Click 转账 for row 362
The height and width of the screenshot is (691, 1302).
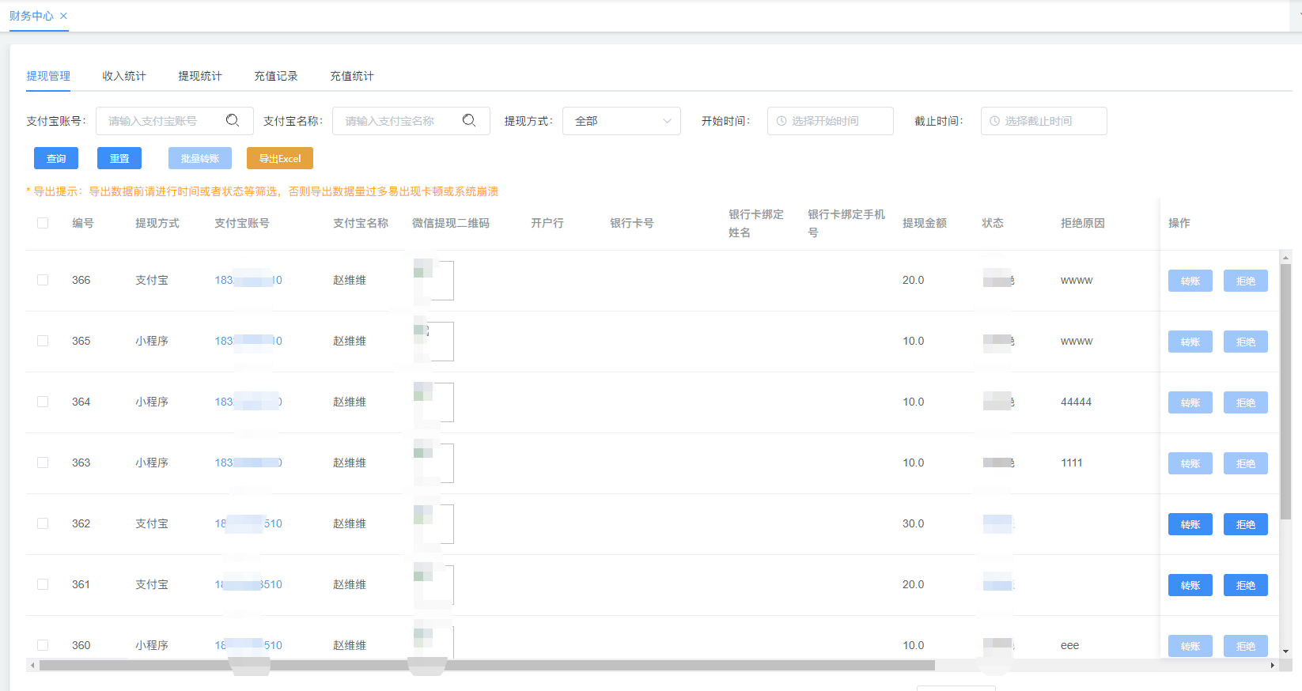pyautogui.click(x=1190, y=524)
